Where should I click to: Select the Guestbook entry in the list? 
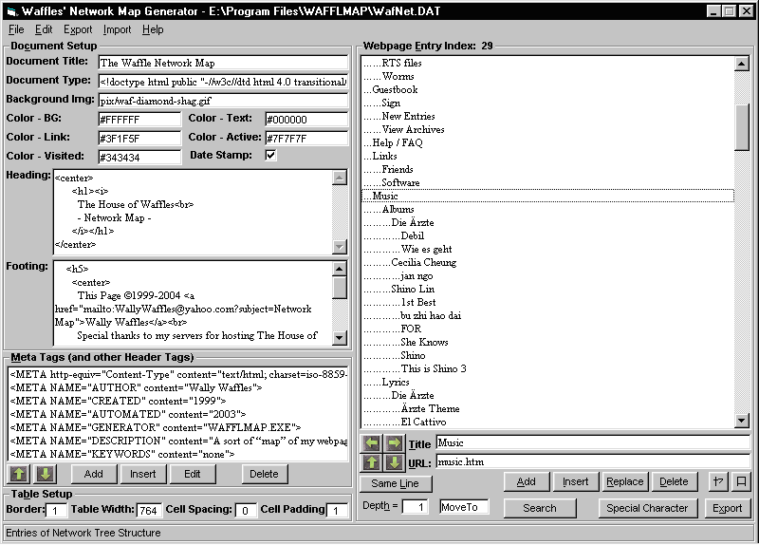pyautogui.click(x=395, y=89)
